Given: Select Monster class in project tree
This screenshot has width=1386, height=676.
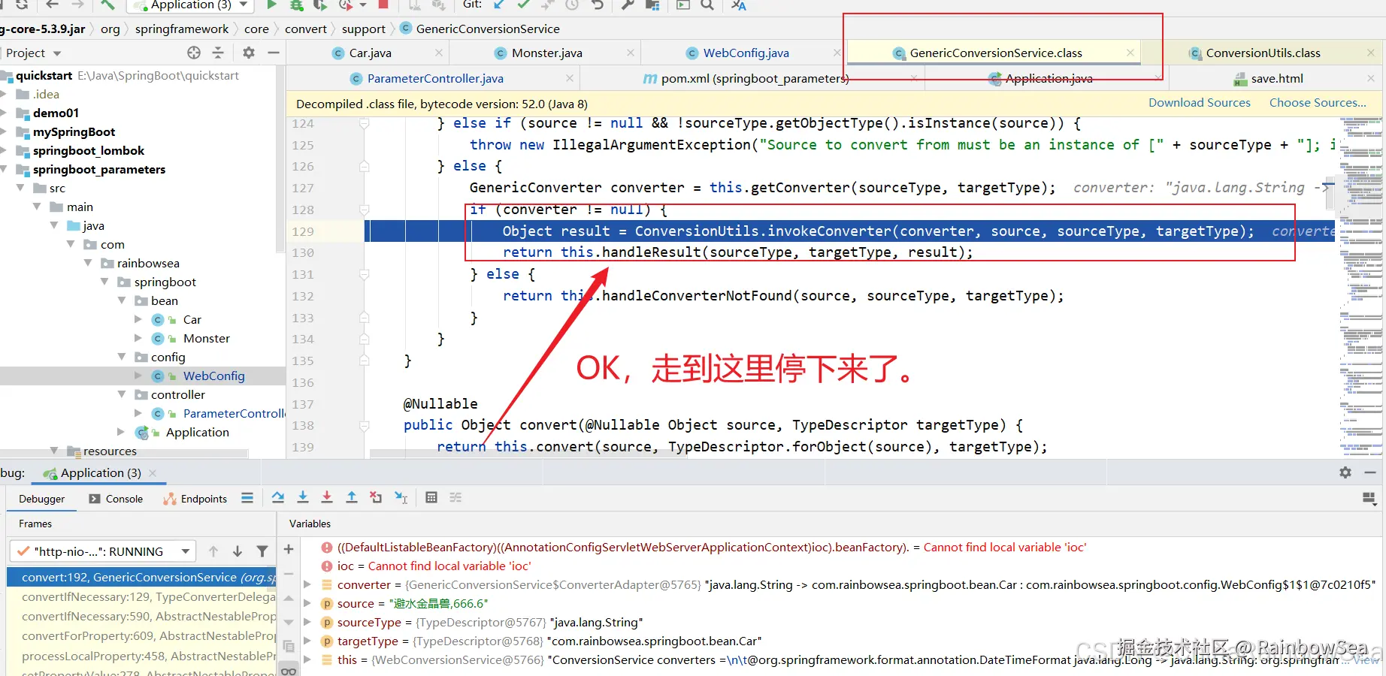Looking at the screenshot, I should click(x=207, y=338).
